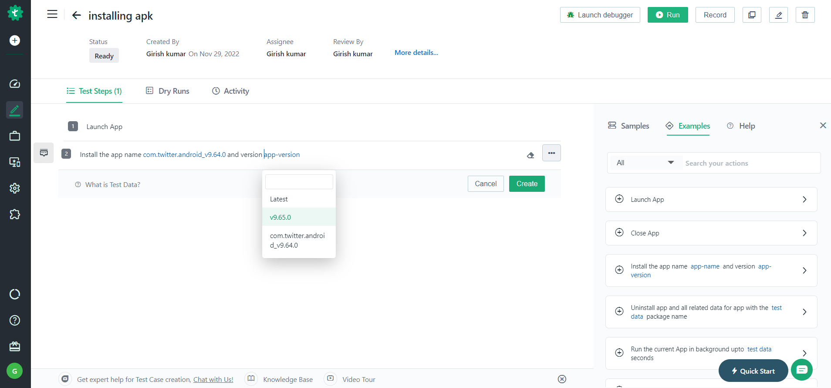831x388 pixels.
Task: Click the version dropdown search field
Action: coord(299,182)
